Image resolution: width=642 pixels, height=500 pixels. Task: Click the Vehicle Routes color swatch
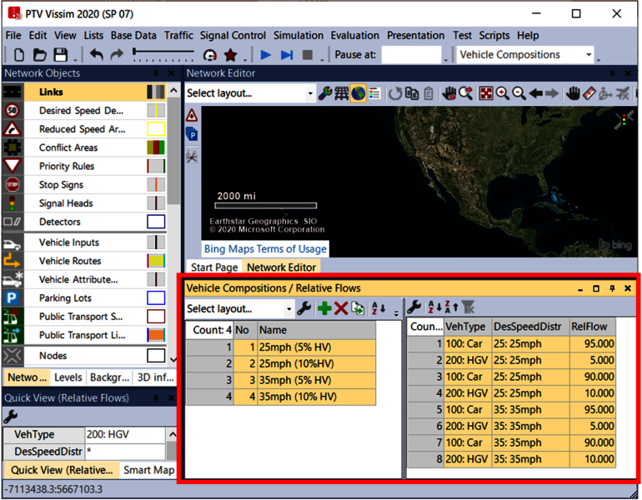point(156,262)
